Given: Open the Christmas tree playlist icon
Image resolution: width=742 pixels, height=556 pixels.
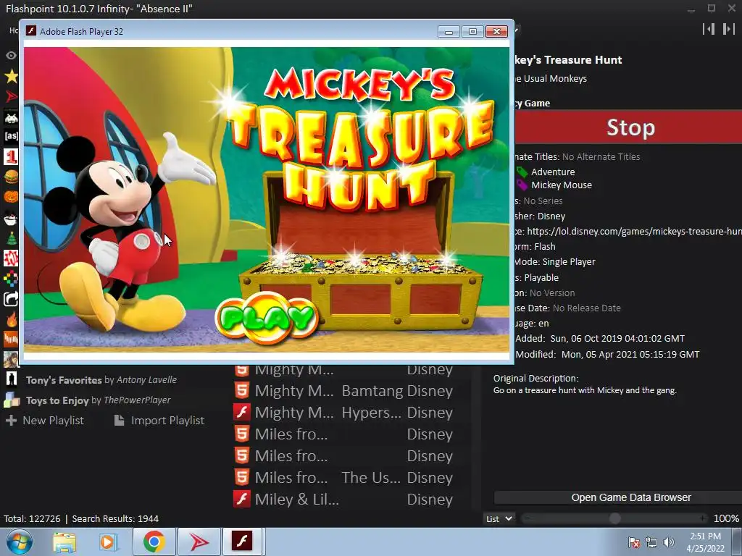Looking at the screenshot, I should coord(11,238).
